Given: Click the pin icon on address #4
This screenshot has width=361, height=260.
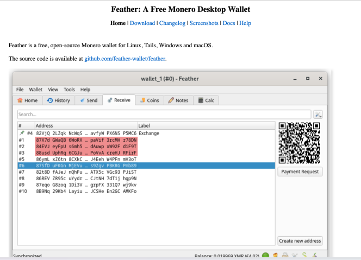Looking at the screenshot, I should tap(22, 133).
